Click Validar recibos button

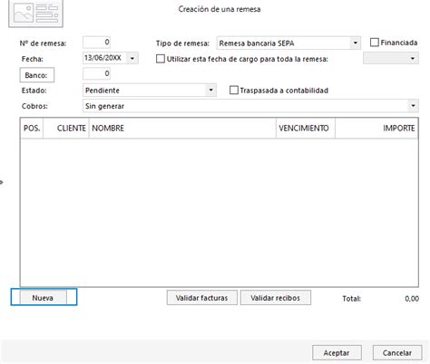click(276, 298)
